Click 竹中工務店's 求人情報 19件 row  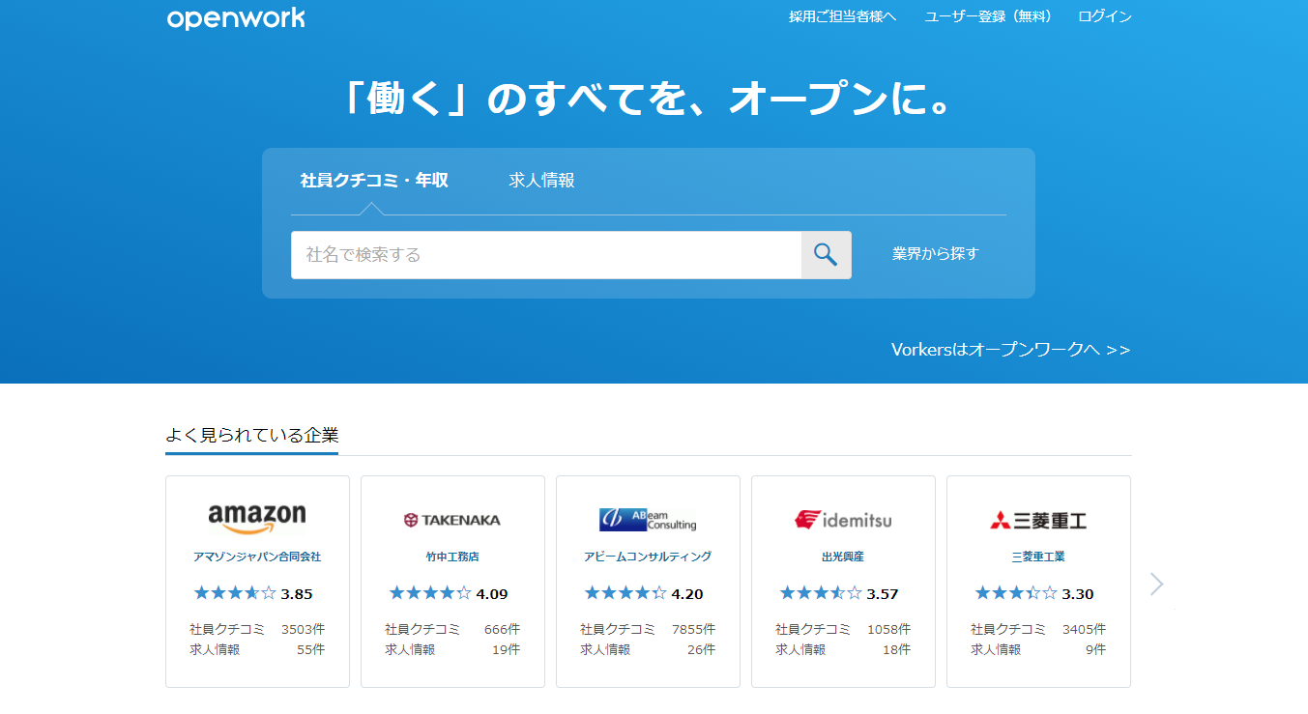click(452, 649)
